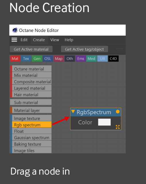
Task: Open the RgbSpectrum Color swatch
Action: click(x=104, y=122)
